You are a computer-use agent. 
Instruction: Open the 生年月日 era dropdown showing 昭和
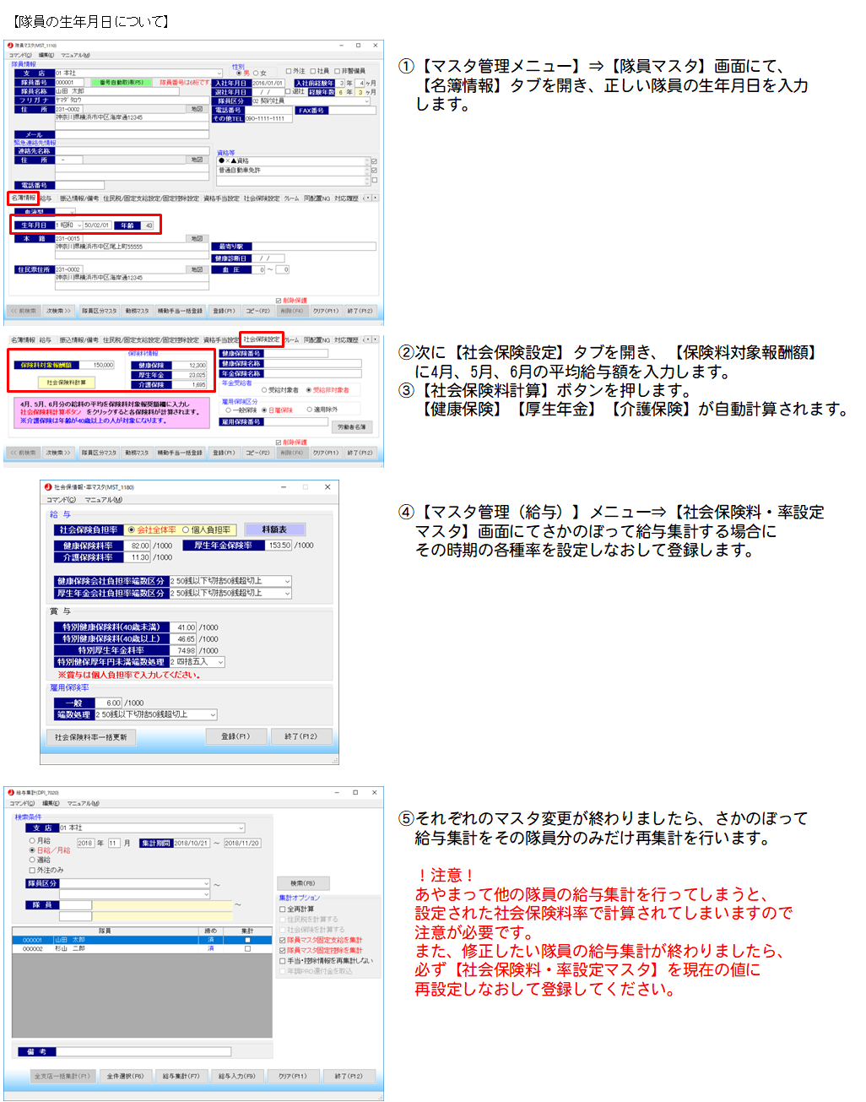(78, 225)
